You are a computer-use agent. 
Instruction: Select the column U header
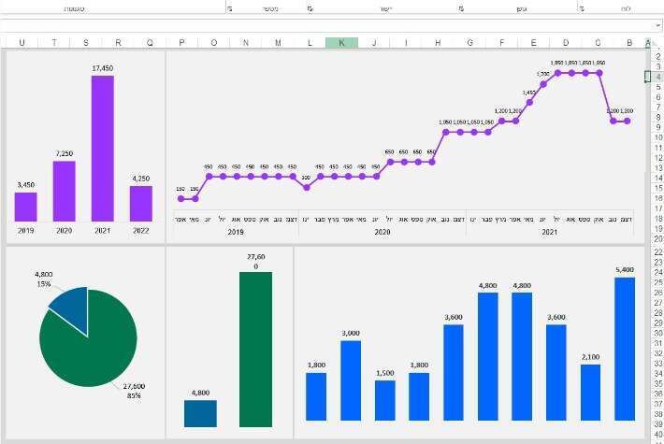click(22, 42)
